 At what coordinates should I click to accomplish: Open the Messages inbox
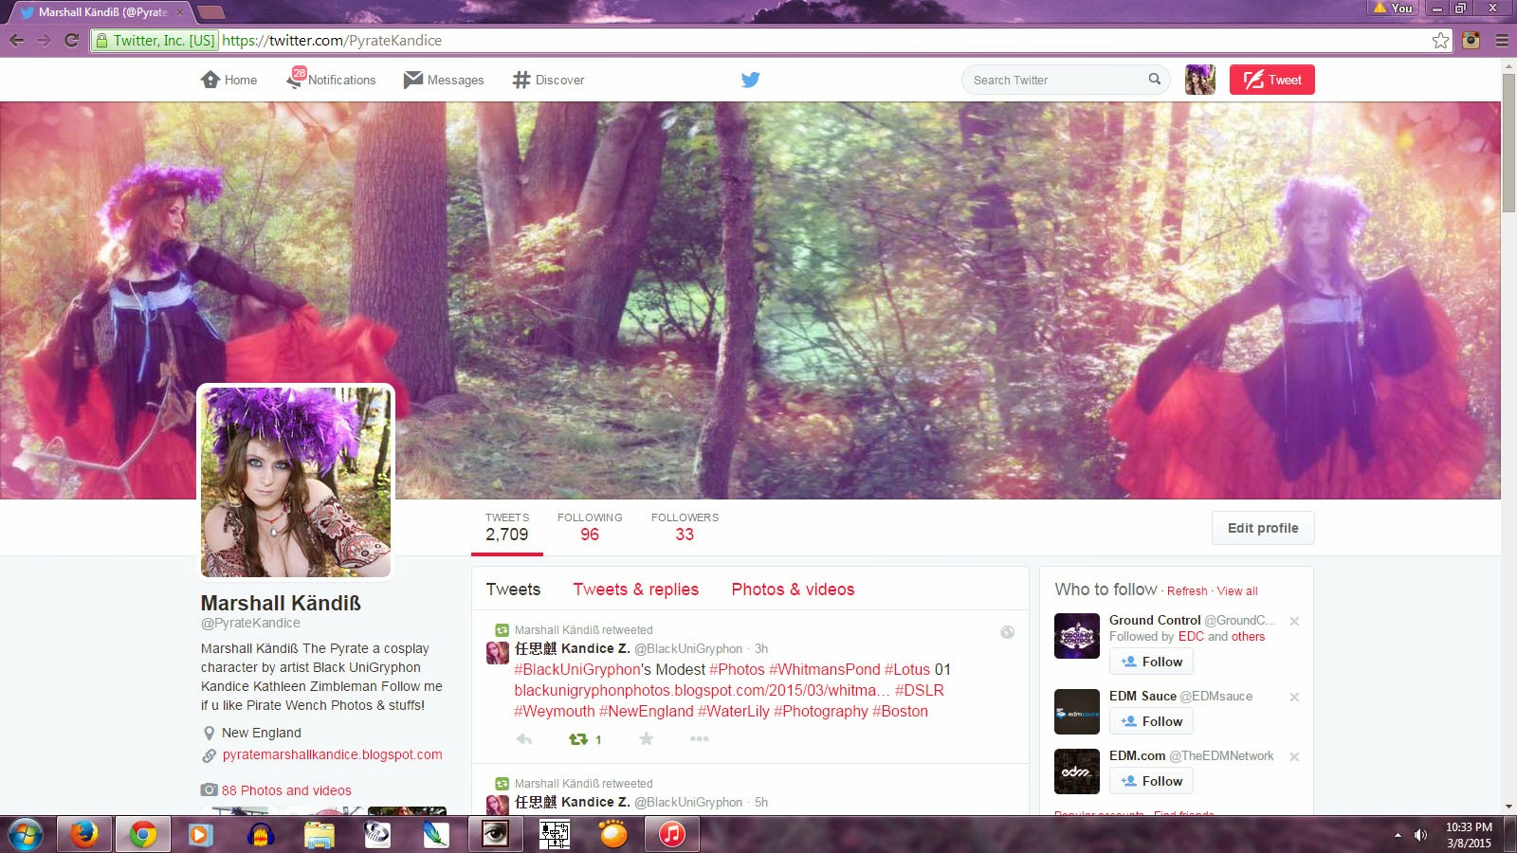click(444, 80)
